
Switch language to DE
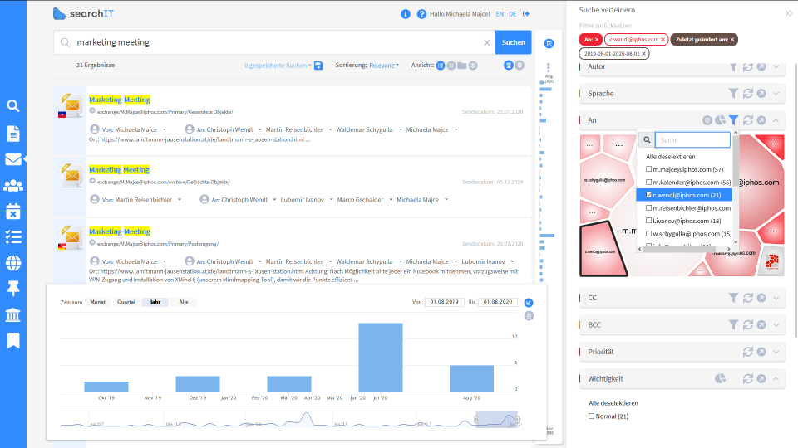(513, 14)
